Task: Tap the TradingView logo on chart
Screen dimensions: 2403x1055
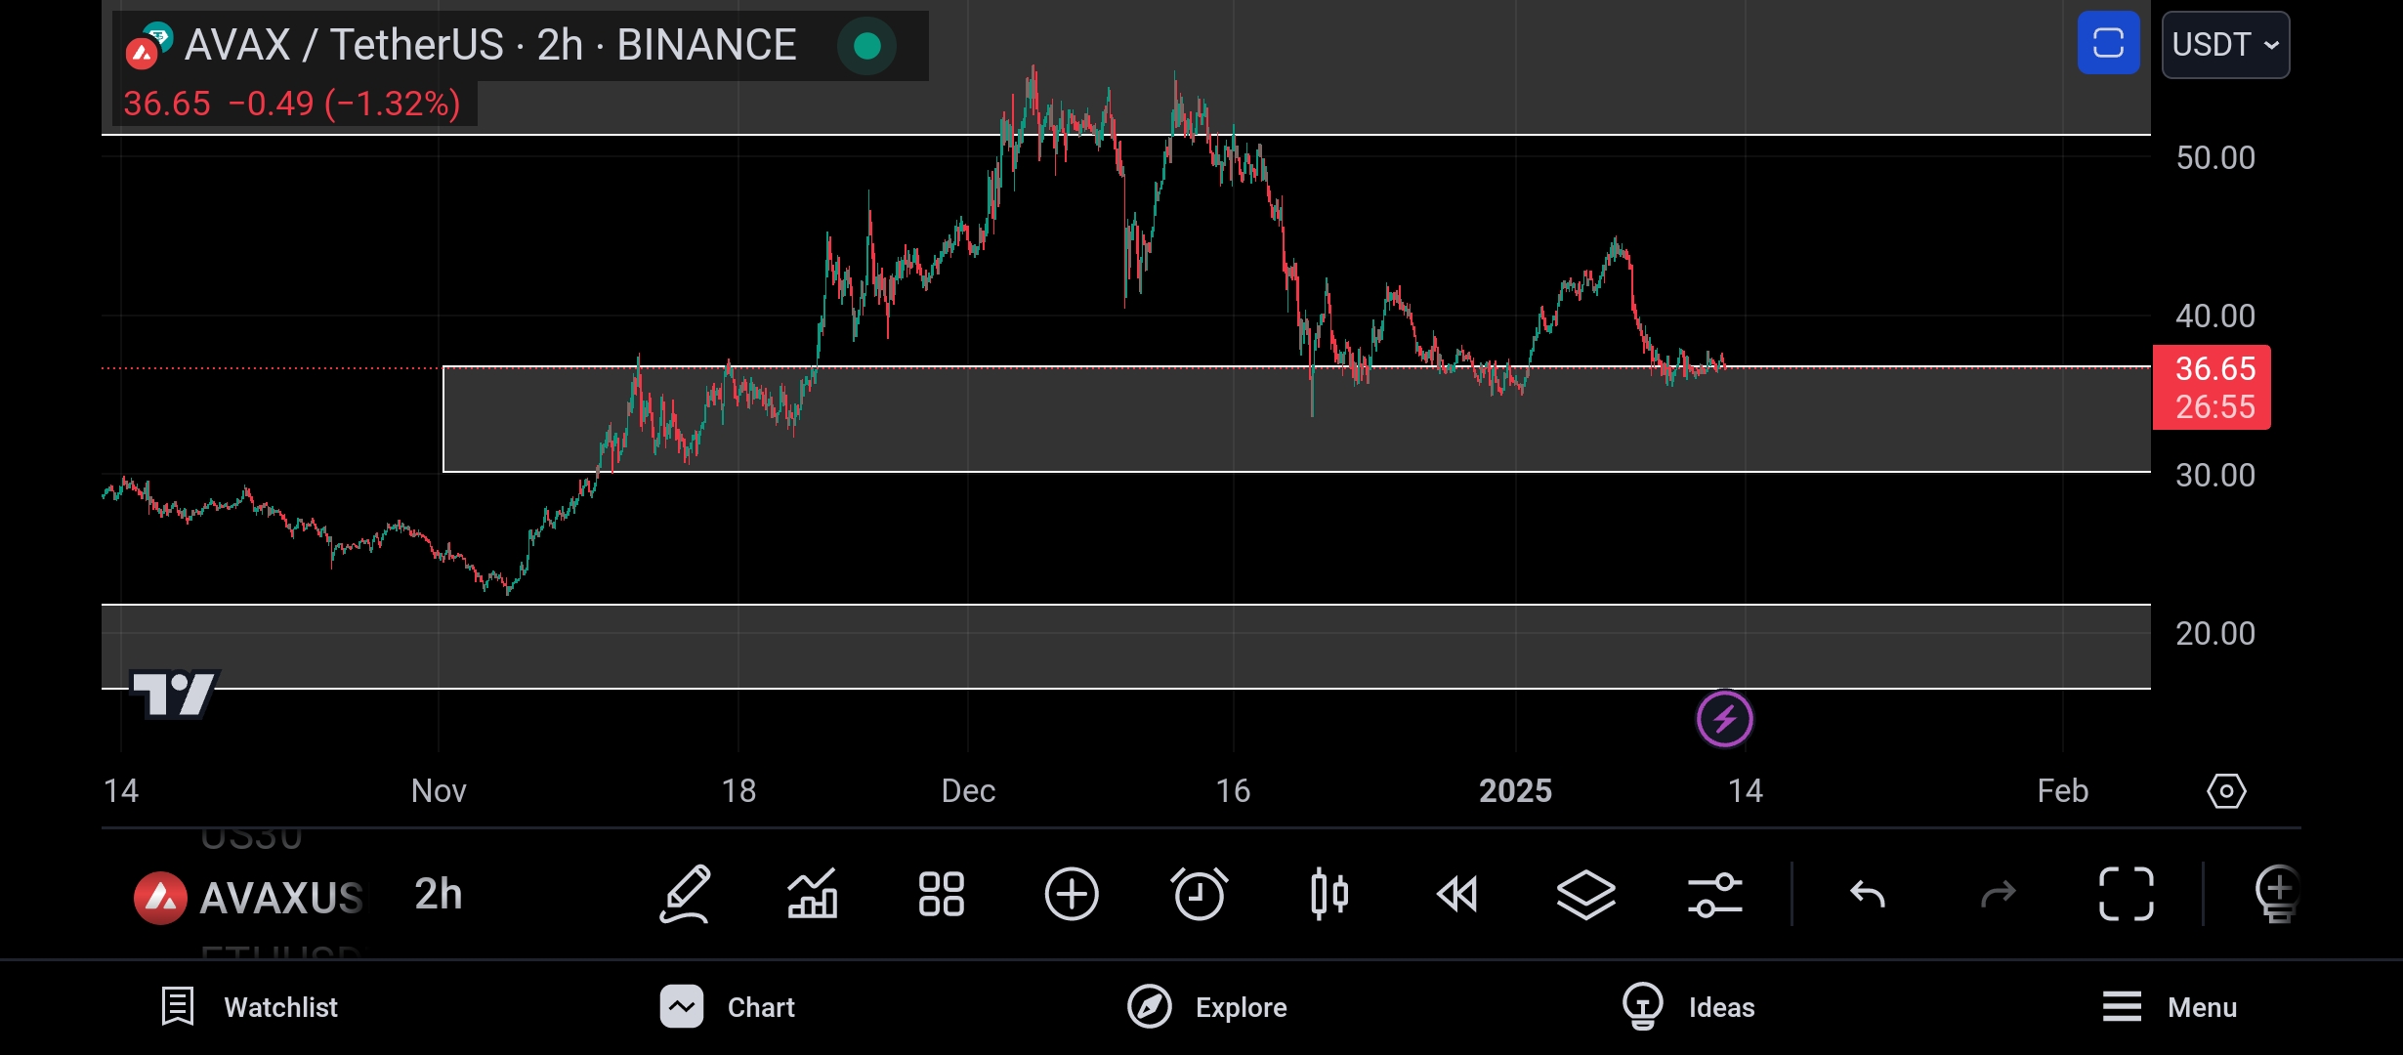Action: pyautogui.click(x=174, y=695)
